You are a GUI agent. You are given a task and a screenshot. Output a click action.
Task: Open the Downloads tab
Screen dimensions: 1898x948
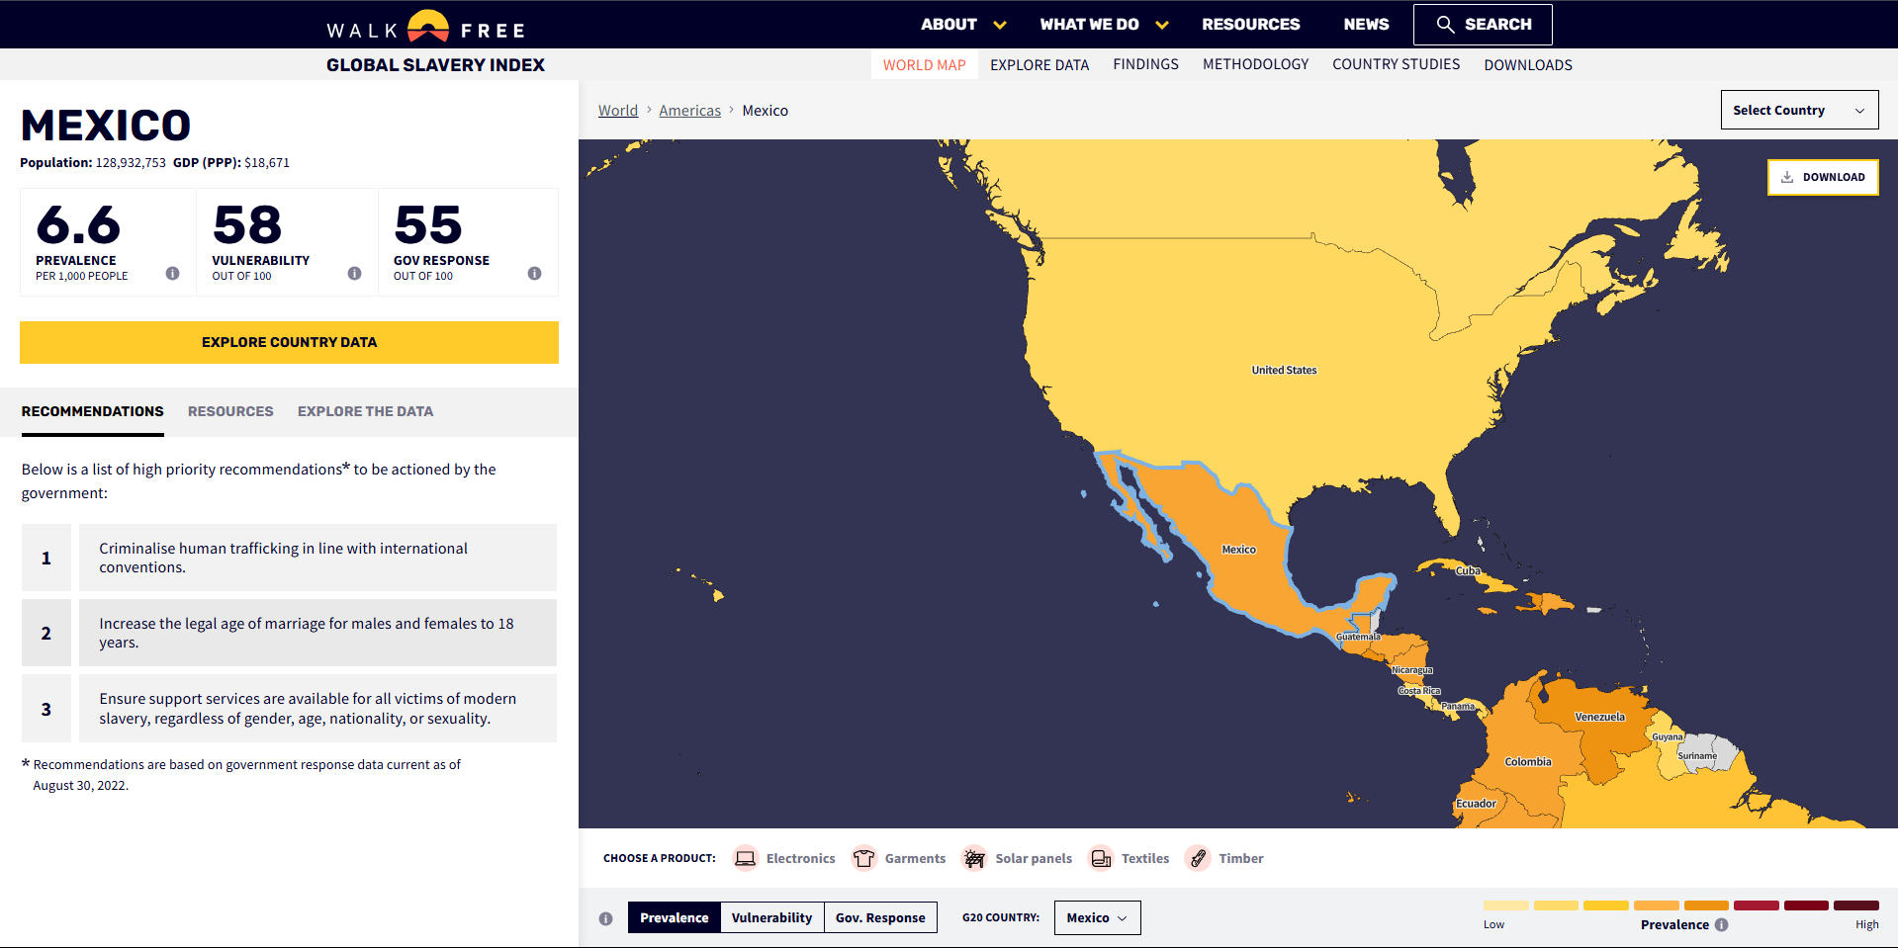tap(1528, 64)
